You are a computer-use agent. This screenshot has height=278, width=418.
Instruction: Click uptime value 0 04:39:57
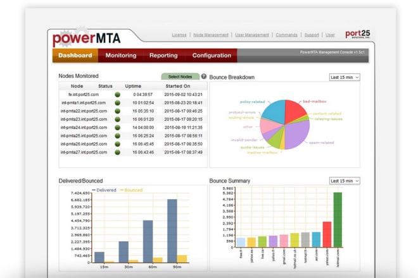(143, 94)
